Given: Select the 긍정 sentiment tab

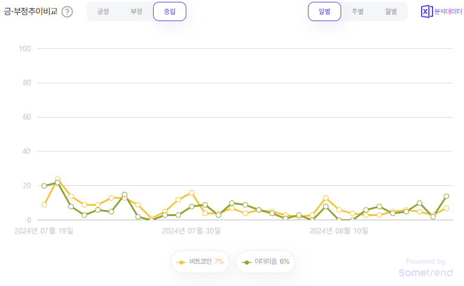Looking at the screenshot, I should (x=103, y=11).
